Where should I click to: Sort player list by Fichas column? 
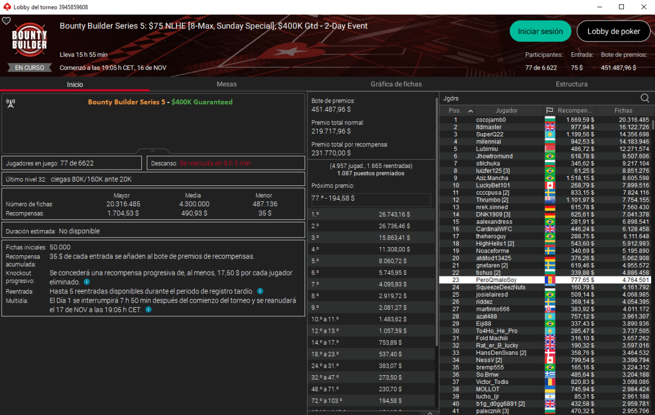click(x=623, y=111)
